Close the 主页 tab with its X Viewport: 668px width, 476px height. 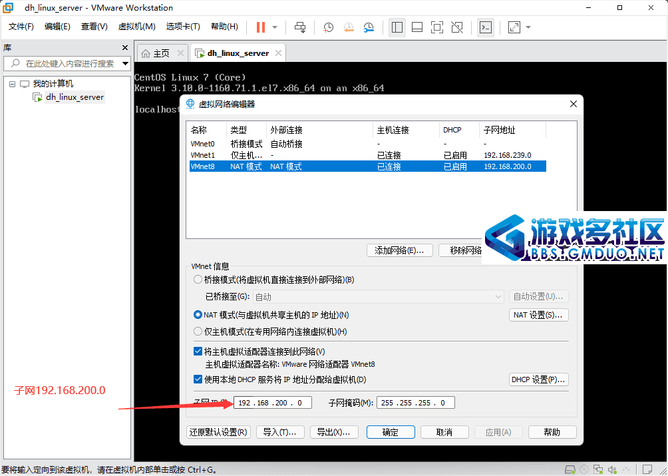pos(180,53)
